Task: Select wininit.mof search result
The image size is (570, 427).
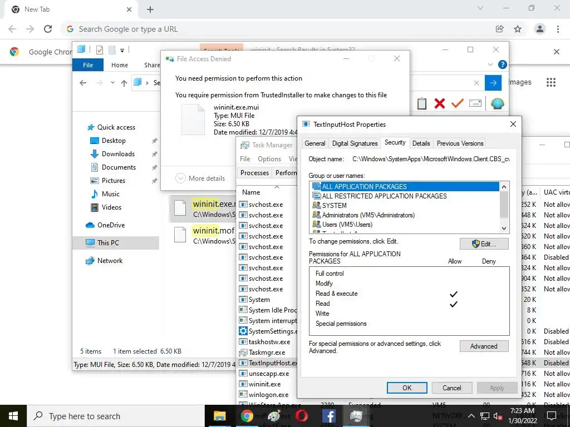Action: pos(204,235)
